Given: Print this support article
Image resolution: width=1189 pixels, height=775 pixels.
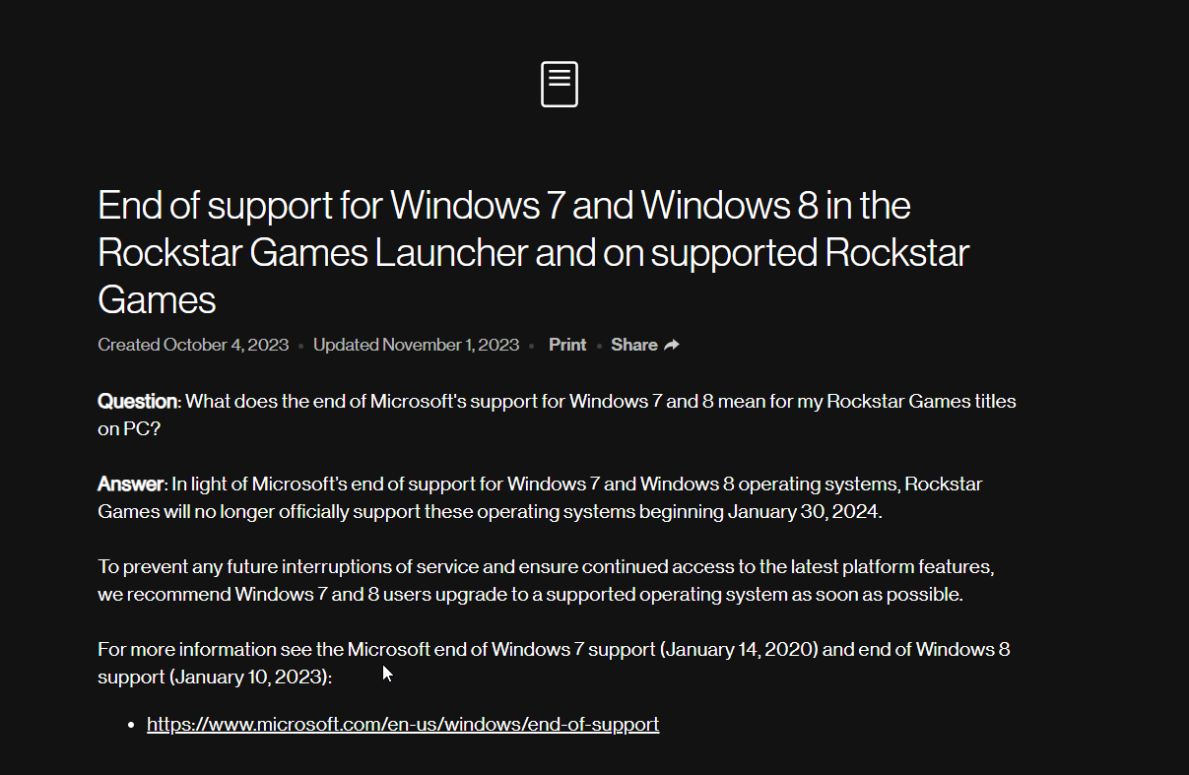Looking at the screenshot, I should (567, 345).
